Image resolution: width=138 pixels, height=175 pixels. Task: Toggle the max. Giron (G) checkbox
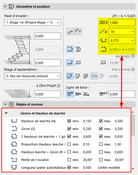(101, 129)
